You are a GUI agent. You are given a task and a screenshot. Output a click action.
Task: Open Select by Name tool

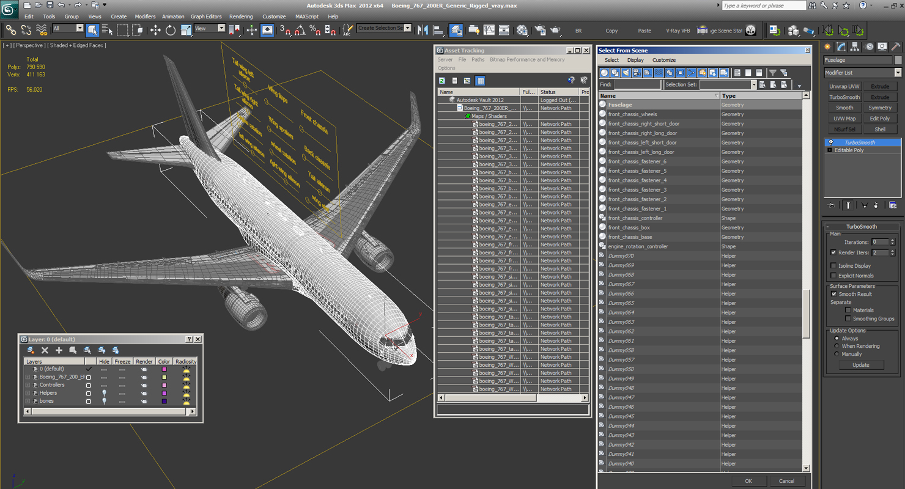point(107,29)
